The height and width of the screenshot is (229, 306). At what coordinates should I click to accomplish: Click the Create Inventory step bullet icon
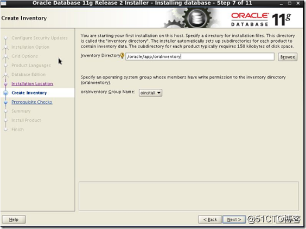coord(5,93)
